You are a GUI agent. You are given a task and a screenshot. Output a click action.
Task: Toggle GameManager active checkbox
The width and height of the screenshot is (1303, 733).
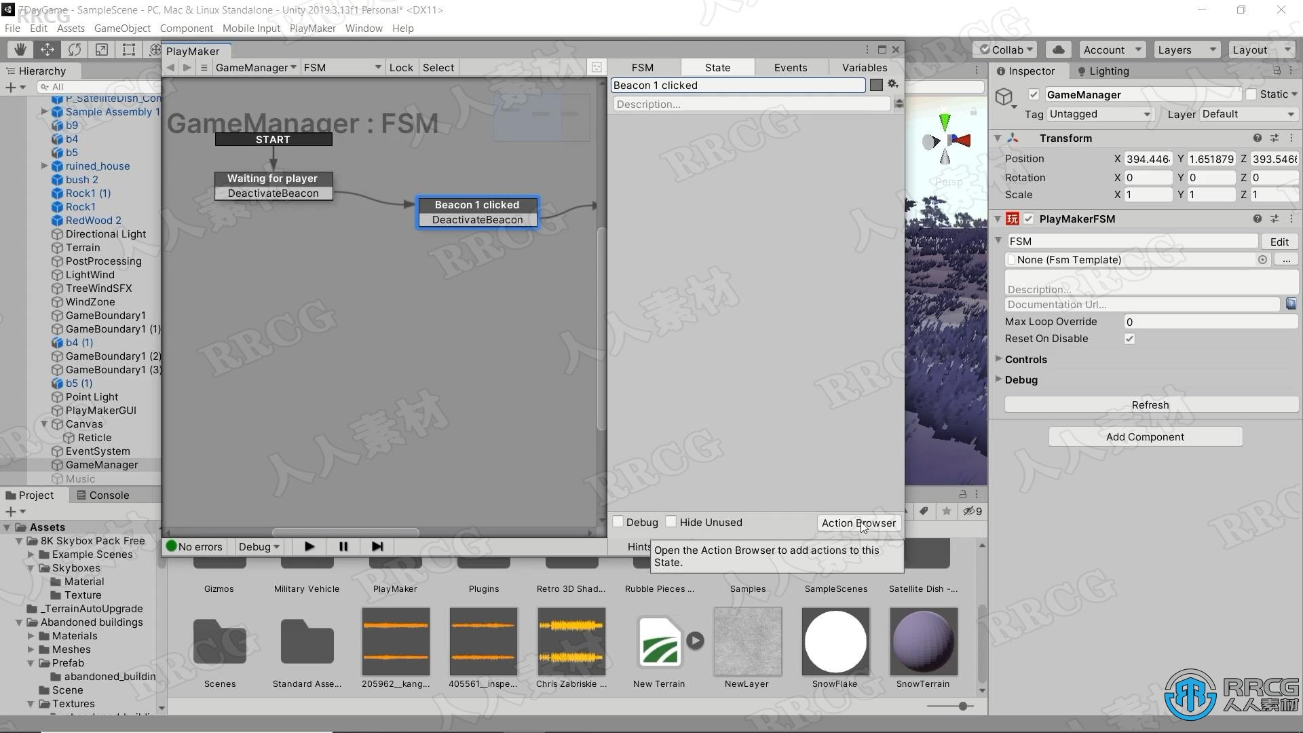[x=1034, y=94]
